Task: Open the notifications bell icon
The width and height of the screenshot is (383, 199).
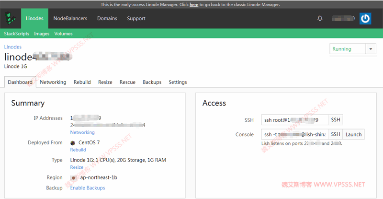Action: click(x=320, y=19)
